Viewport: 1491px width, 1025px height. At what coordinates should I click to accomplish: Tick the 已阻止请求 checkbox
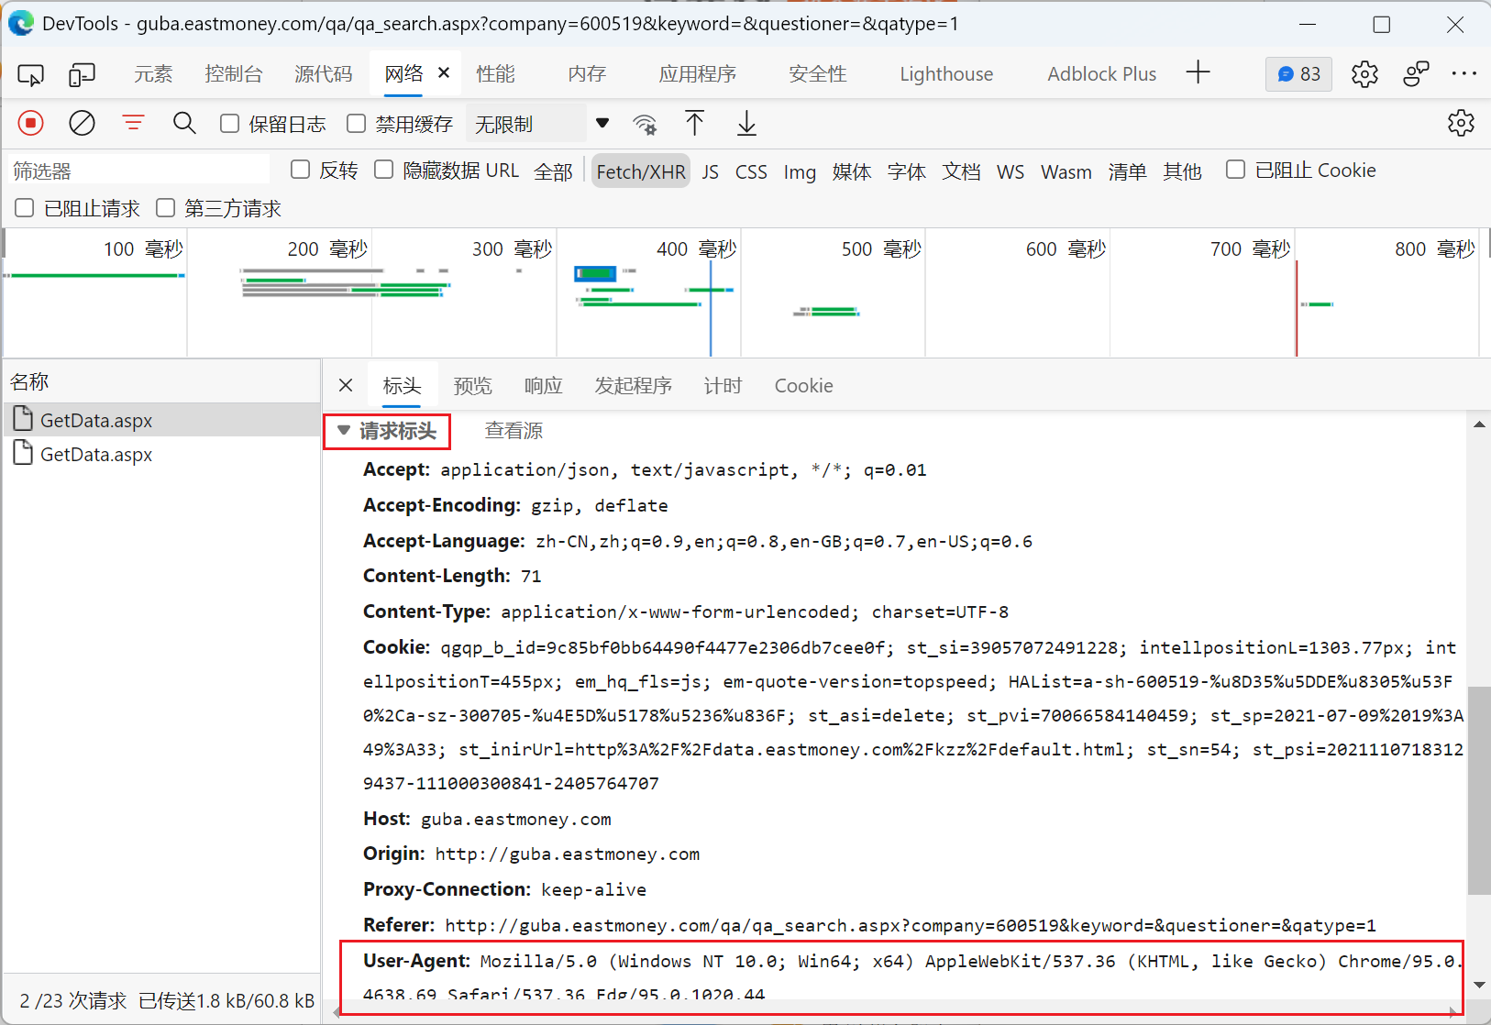(25, 208)
